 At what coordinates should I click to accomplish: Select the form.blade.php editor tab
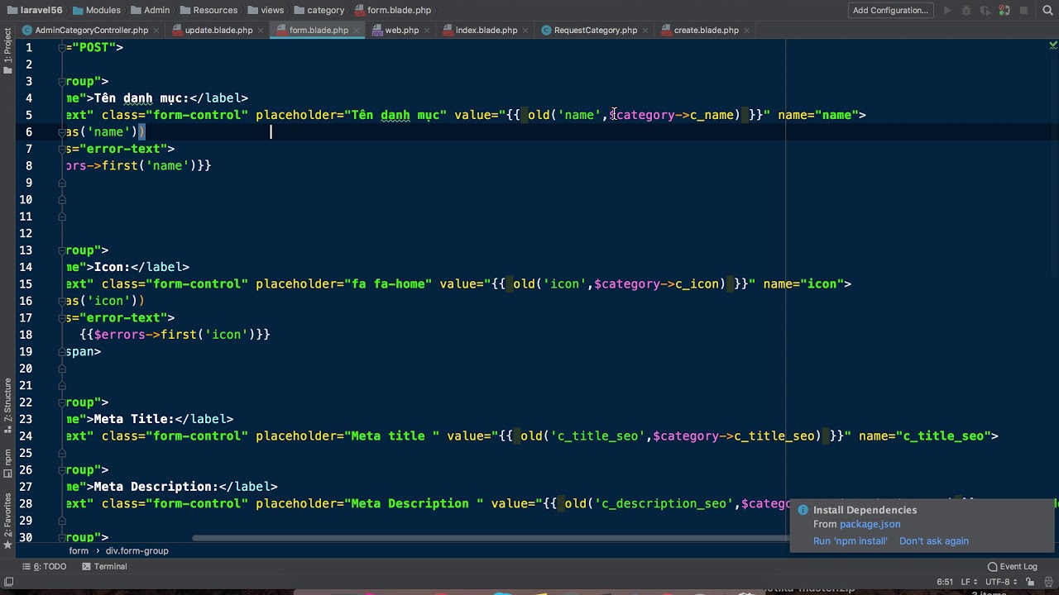(319, 31)
